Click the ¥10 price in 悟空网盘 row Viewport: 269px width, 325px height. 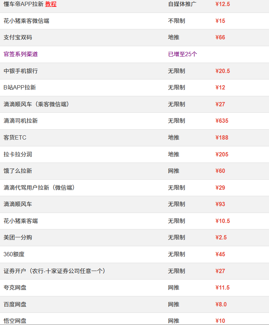pyautogui.click(x=220, y=321)
